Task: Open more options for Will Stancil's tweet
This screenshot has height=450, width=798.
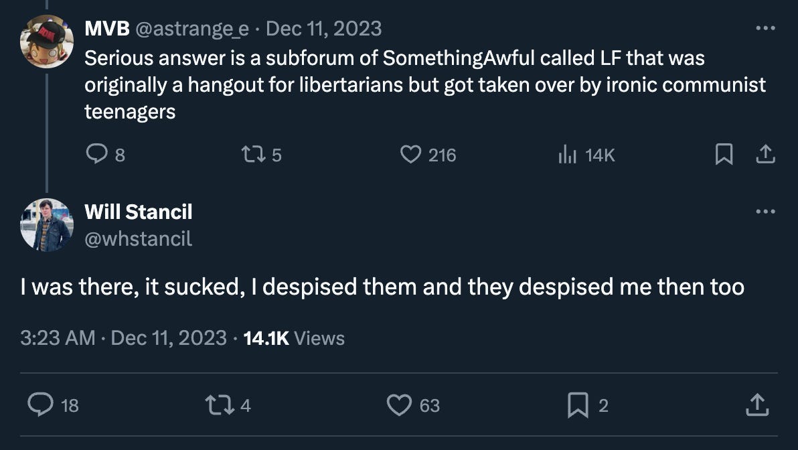Action: (765, 211)
